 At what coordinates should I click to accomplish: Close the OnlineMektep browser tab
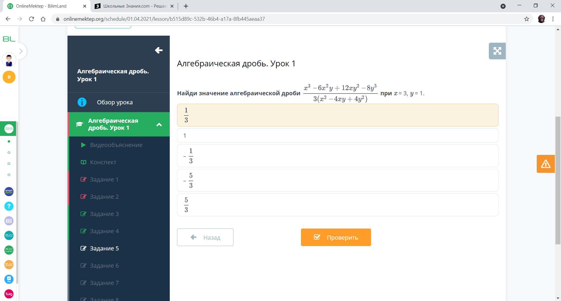pos(85,6)
